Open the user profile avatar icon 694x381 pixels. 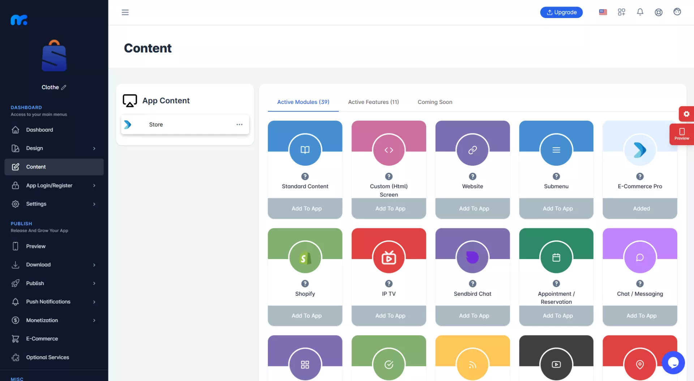677,12
